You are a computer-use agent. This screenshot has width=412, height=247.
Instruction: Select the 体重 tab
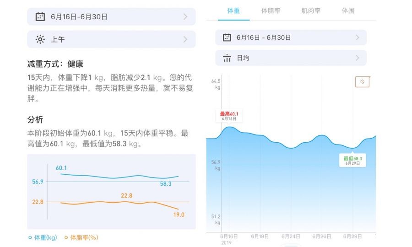click(x=233, y=11)
